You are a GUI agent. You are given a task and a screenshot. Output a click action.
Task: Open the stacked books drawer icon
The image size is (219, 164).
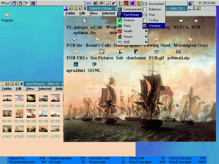coord(101,3)
